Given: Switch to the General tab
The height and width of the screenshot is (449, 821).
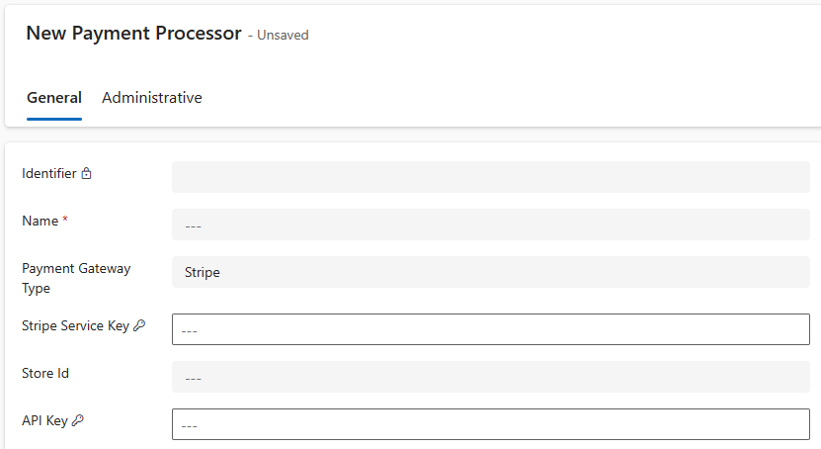Looking at the screenshot, I should (53, 98).
